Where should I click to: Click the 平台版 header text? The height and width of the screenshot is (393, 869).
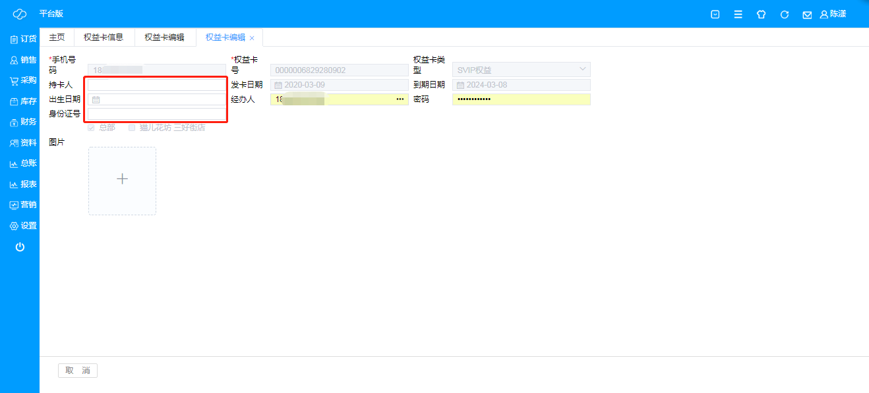(51, 14)
